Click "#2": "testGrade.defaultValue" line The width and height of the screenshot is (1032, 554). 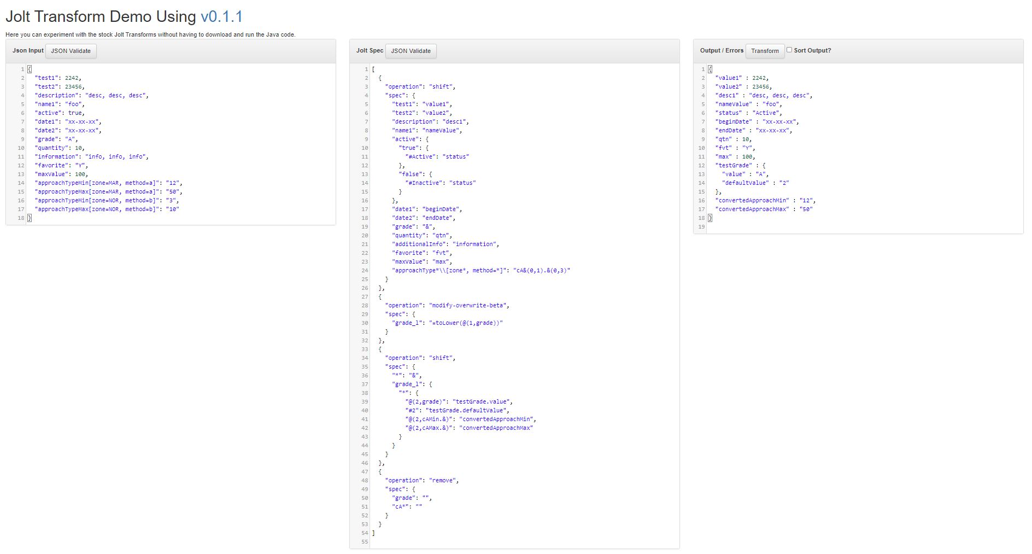pos(458,411)
